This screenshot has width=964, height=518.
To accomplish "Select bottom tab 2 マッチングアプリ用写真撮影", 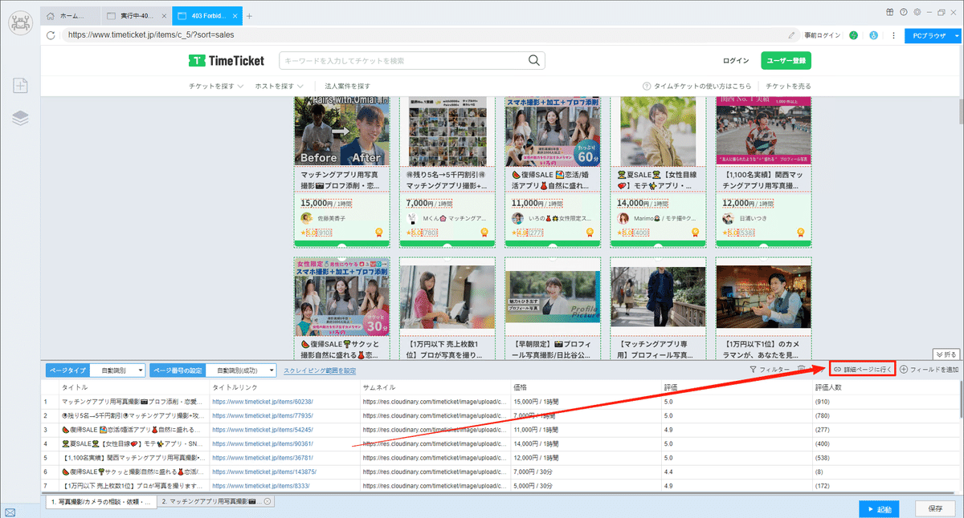I will click(215, 501).
